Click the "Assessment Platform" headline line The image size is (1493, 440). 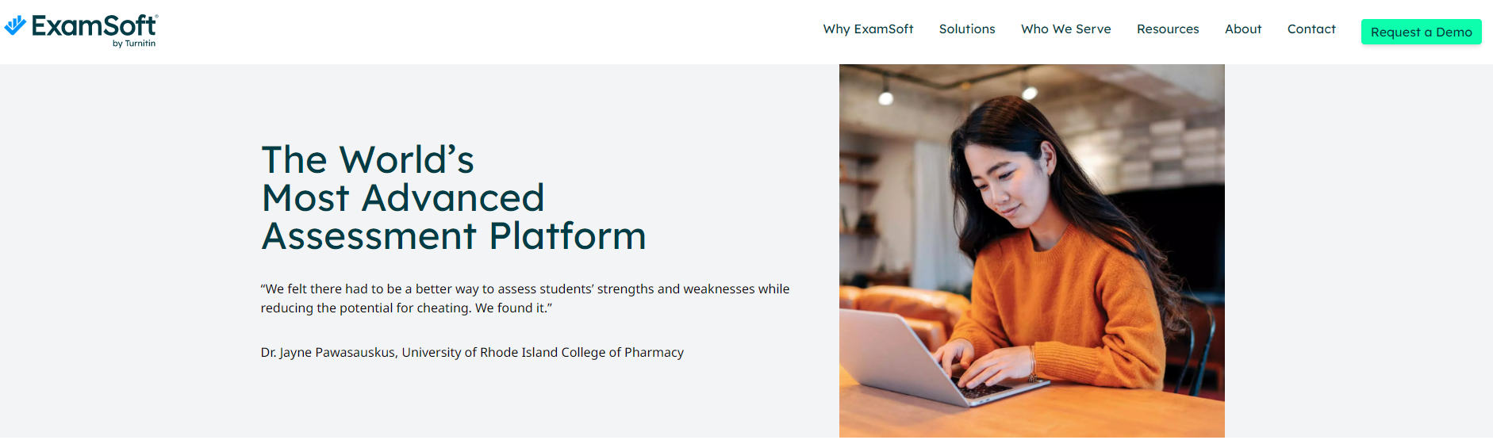pos(454,235)
